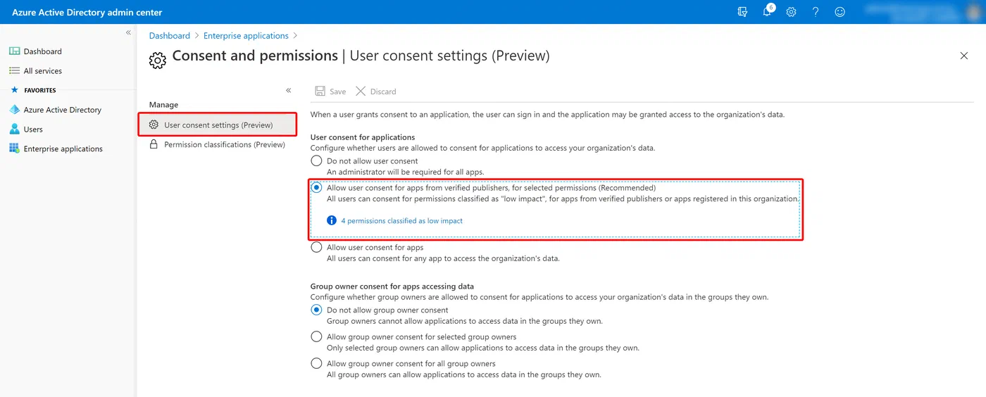The width and height of the screenshot is (986, 397).
Task: Open the help question mark icon
Action: pyautogui.click(x=816, y=12)
